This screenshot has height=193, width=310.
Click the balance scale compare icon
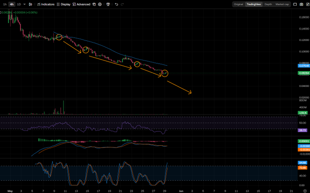[108, 5]
